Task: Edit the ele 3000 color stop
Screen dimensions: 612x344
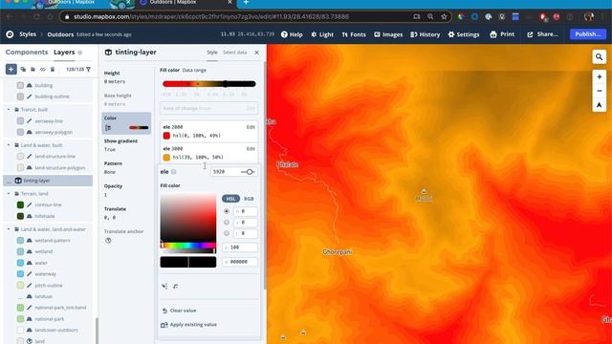Action: pos(251,149)
